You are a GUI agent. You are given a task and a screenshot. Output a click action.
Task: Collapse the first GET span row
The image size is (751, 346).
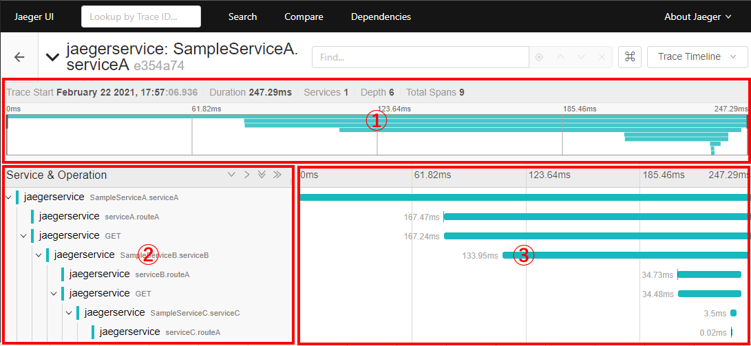pos(23,235)
